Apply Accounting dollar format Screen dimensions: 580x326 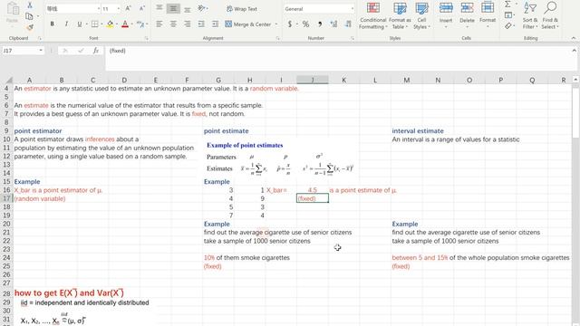coord(290,24)
